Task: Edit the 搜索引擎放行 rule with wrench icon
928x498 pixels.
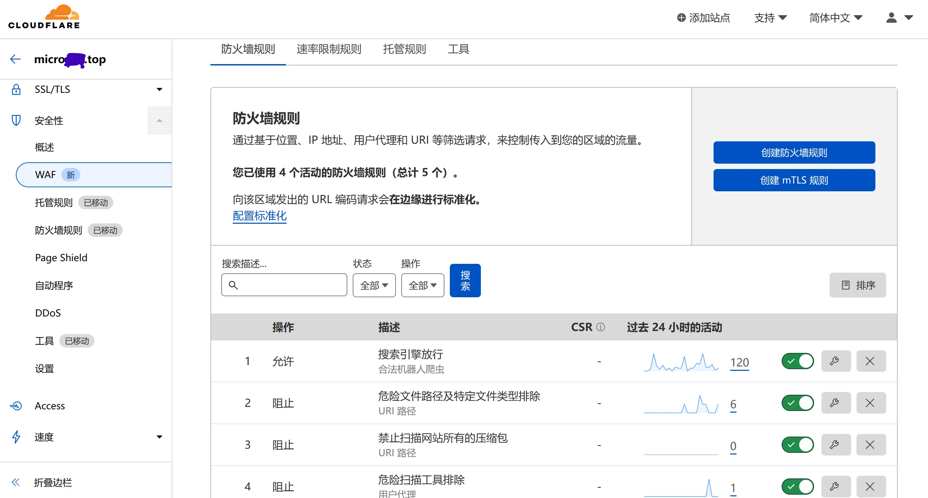Action: tap(836, 361)
